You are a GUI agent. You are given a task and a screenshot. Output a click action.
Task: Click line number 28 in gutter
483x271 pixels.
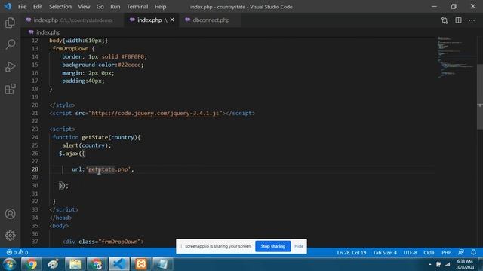[35, 169]
